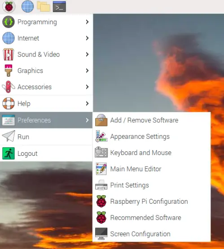Open the file manager folders icon in taskbar
224x249 pixels.
click(43, 7)
